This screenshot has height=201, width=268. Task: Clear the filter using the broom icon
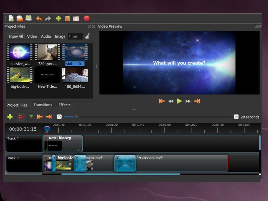[x=87, y=36]
